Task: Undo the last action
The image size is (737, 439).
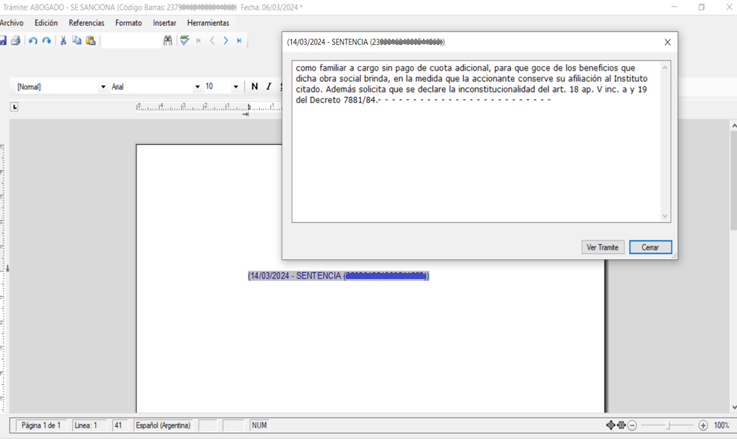Action: pyautogui.click(x=33, y=41)
